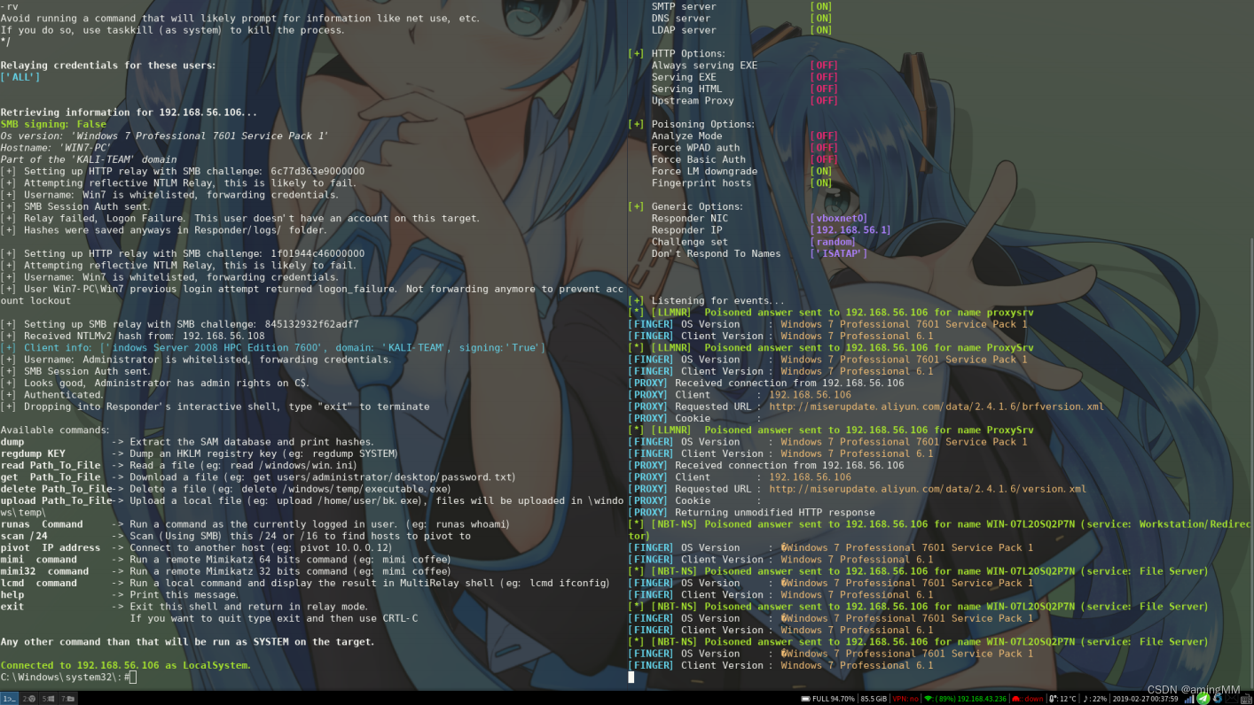Click the brfversion.xml requested URL

[x=937, y=407]
